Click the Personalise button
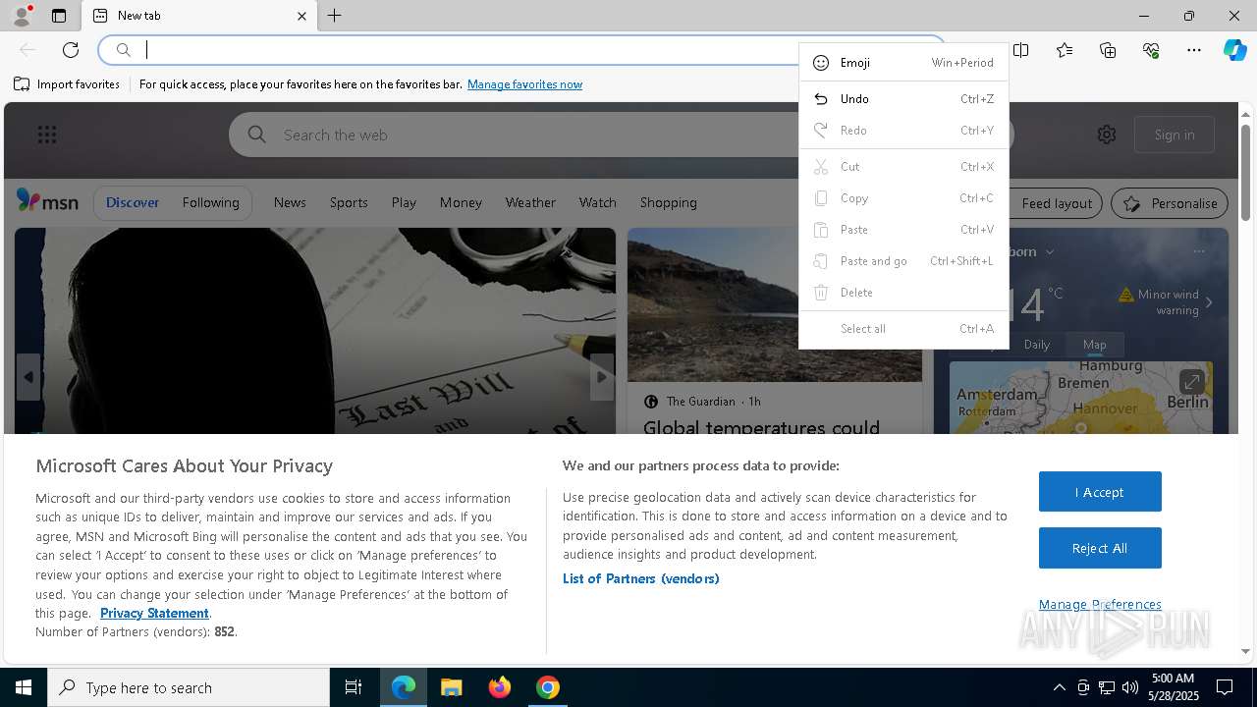The image size is (1257, 707). tap(1170, 203)
